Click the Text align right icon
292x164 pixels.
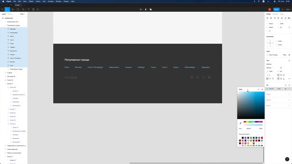pyautogui.click(x=273, y=79)
